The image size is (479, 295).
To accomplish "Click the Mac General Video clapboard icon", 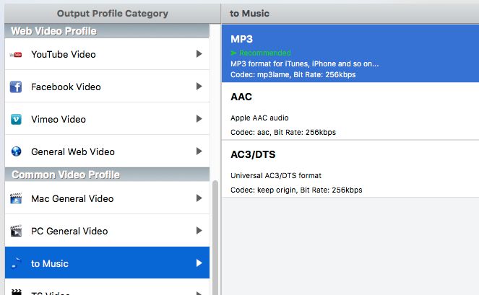I will click(x=16, y=198).
